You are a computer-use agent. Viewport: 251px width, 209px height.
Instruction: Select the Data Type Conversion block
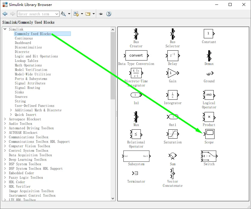point(136,55)
